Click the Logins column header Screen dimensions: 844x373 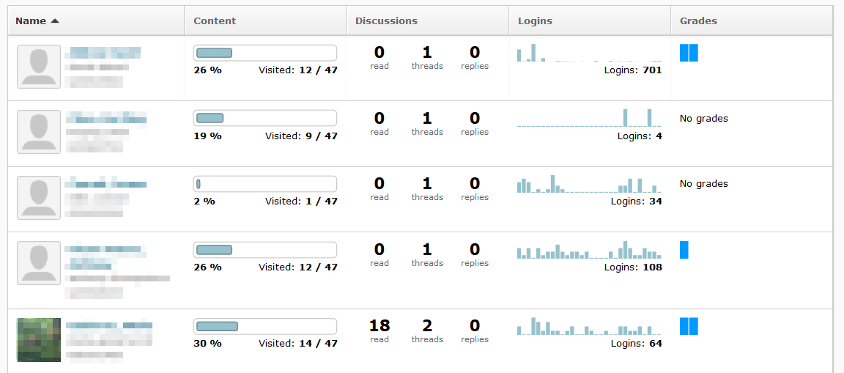point(535,21)
